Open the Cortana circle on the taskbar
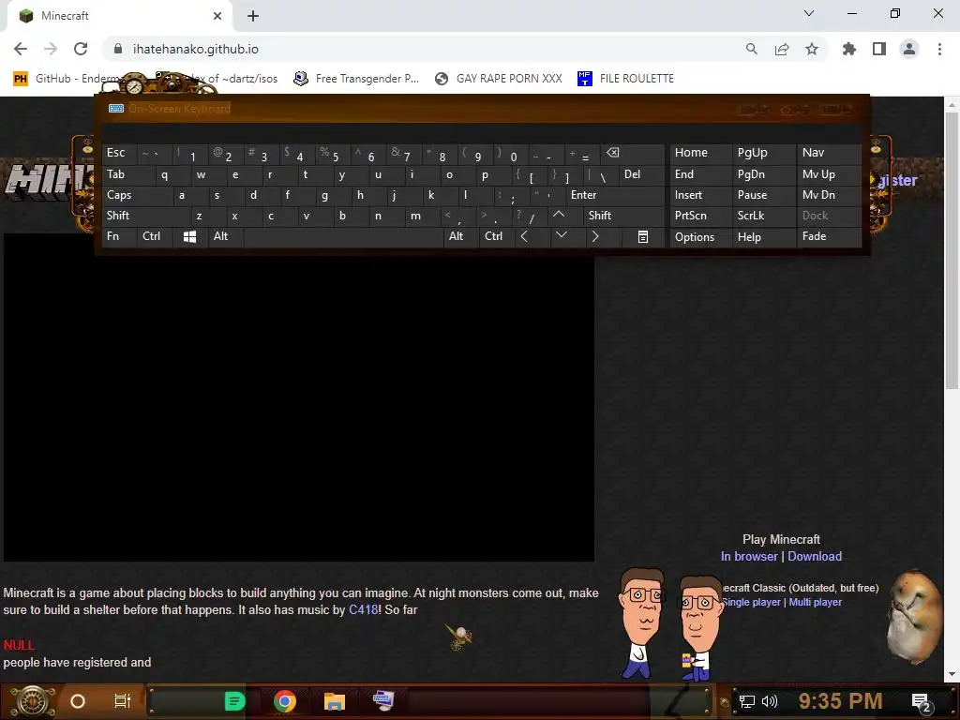960x720 pixels. pyautogui.click(x=78, y=701)
